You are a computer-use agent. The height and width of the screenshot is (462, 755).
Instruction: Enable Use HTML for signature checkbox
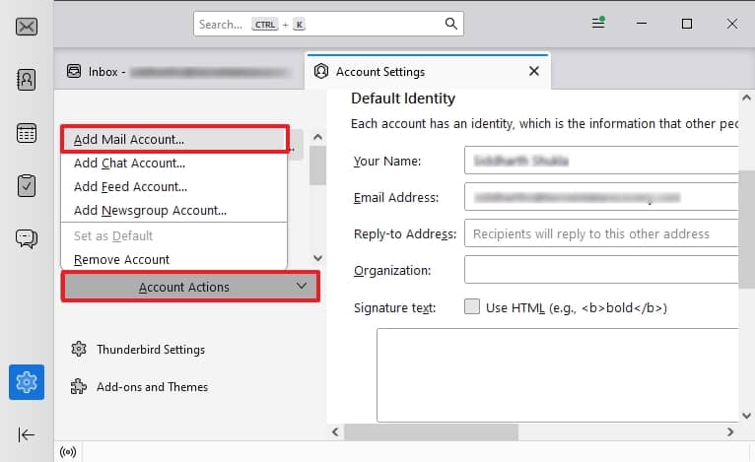pyautogui.click(x=472, y=306)
